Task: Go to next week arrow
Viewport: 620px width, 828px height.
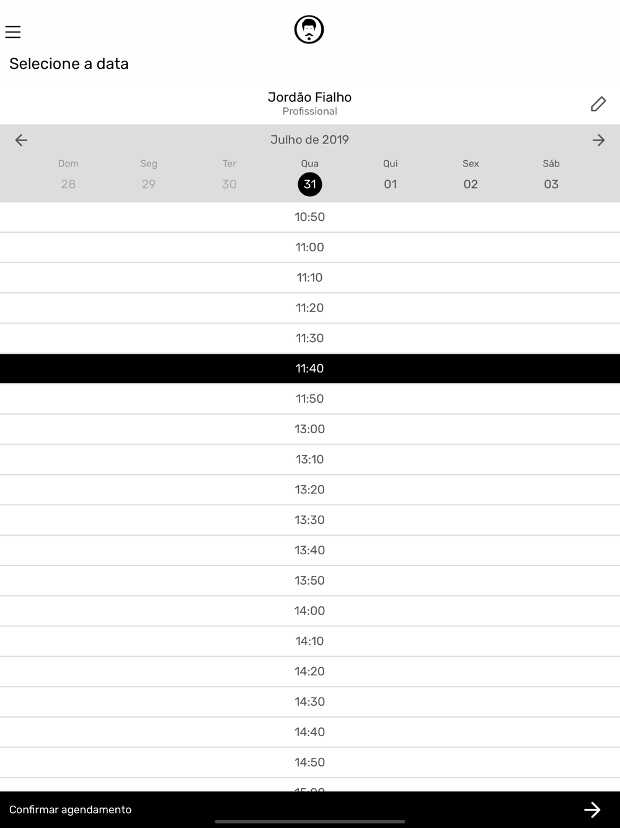Action: click(x=598, y=140)
